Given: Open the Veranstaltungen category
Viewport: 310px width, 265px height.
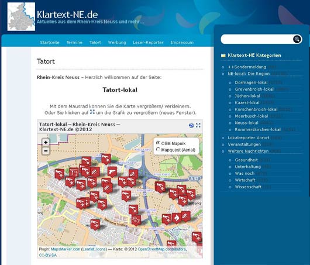Looking at the screenshot, I should (x=244, y=144).
